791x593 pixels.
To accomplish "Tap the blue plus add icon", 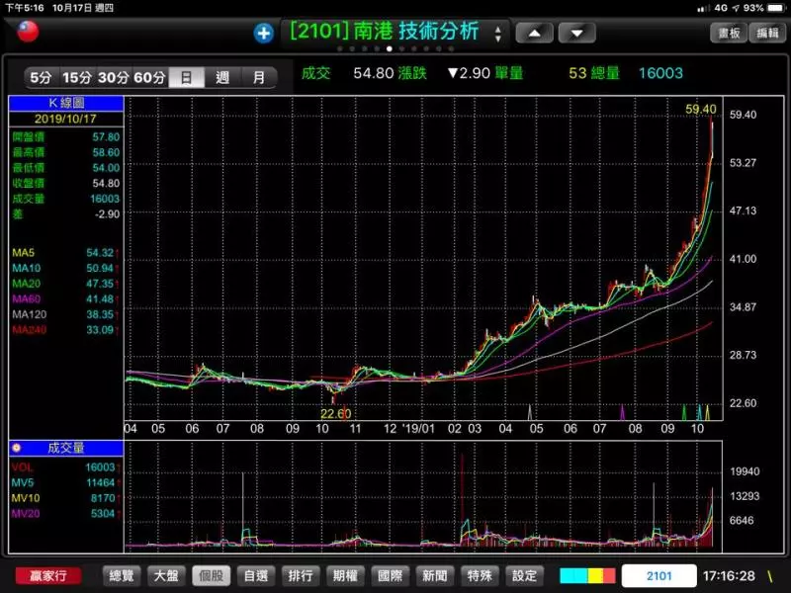I will pos(263,34).
